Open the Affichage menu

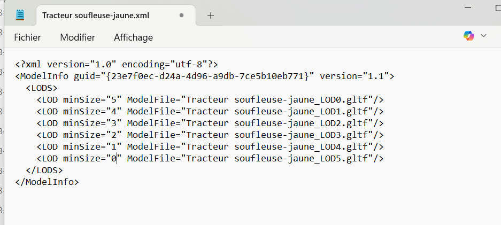133,37
